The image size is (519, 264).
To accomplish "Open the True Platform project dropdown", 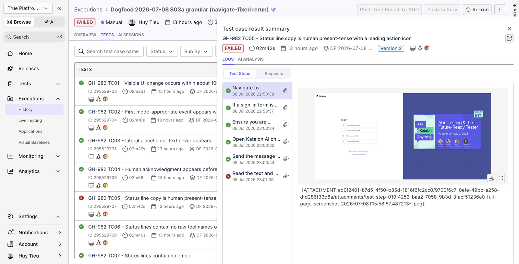I will pyautogui.click(x=28, y=8).
